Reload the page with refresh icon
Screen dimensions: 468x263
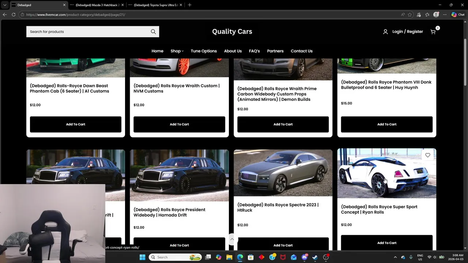(14, 15)
